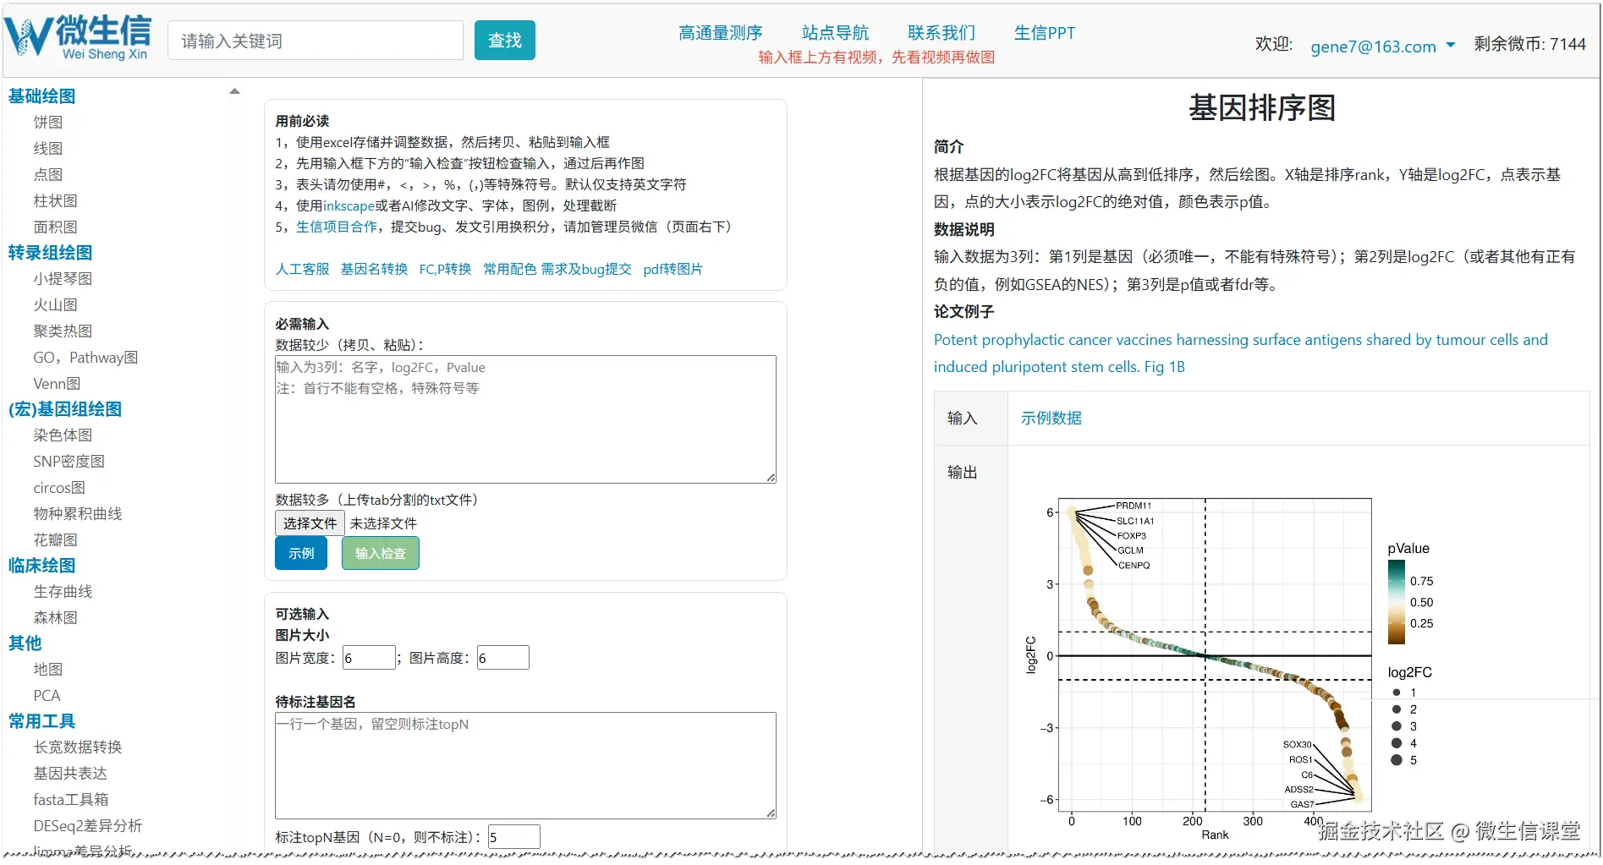The width and height of the screenshot is (1603, 865).
Task: Click the green 输入检查 button
Action: click(381, 554)
